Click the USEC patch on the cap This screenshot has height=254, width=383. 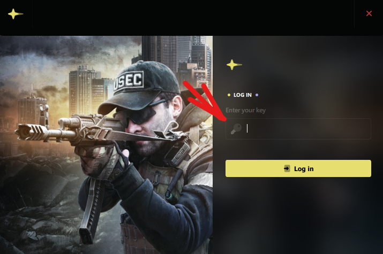coord(129,82)
